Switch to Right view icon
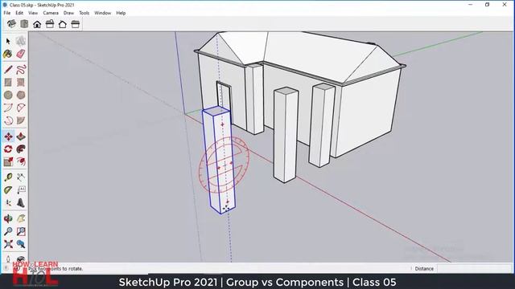The image size is (515, 289). [50, 24]
